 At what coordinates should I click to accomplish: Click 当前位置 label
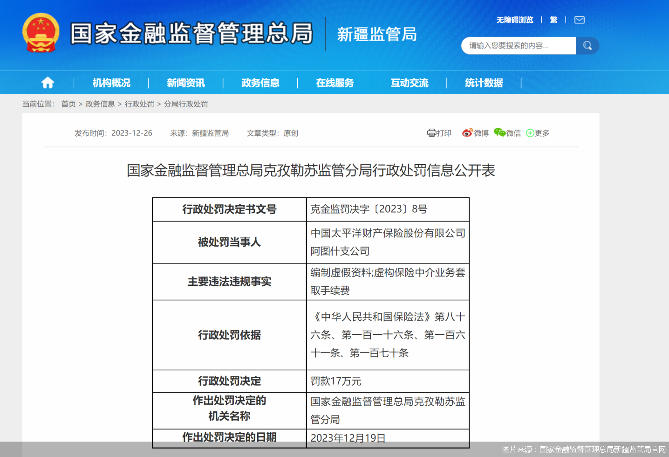coord(39,104)
